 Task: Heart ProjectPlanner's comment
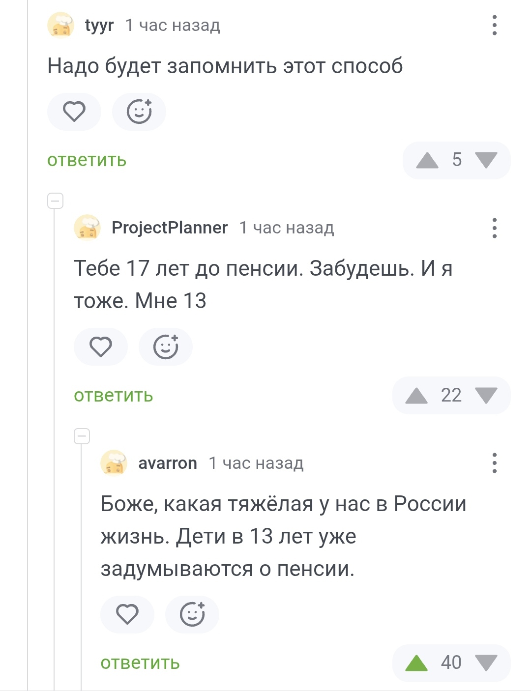(x=101, y=347)
